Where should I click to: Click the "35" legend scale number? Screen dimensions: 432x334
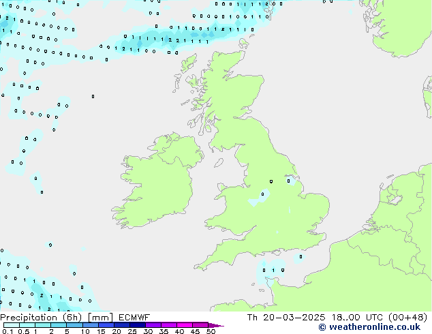164,331
